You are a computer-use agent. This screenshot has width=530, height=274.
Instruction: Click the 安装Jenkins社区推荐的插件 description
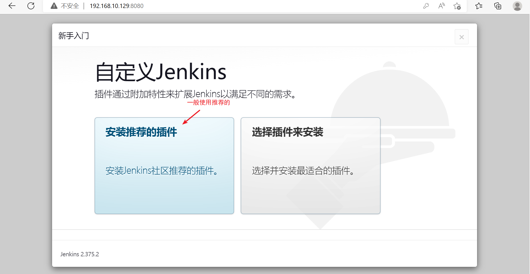coord(162,171)
